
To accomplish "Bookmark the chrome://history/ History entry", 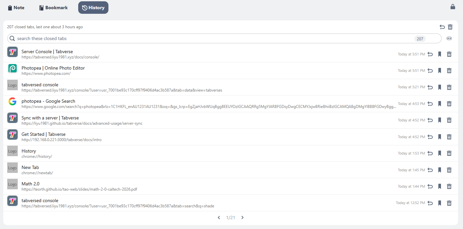I will click(x=440, y=153).
